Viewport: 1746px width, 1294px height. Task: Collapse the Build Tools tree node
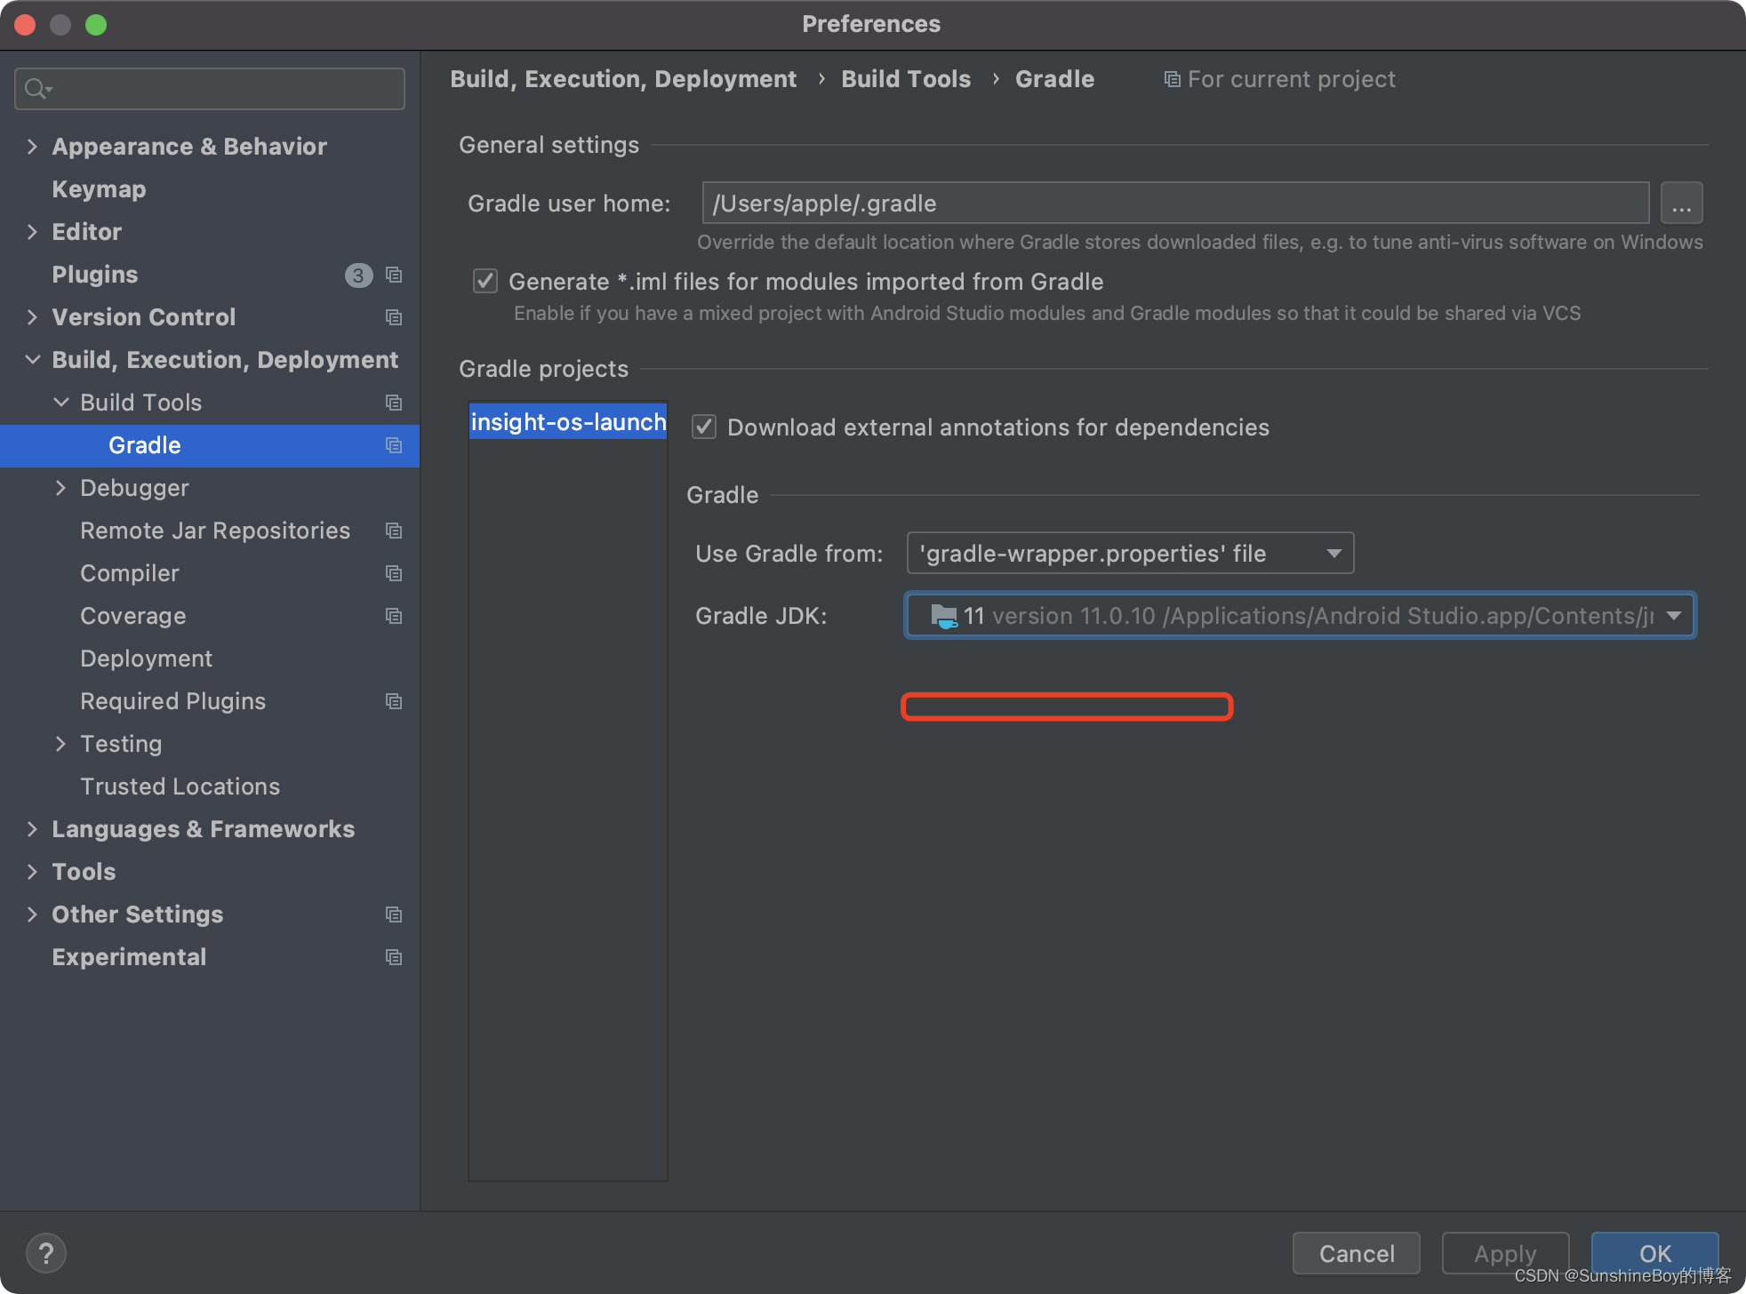(60, 403)
